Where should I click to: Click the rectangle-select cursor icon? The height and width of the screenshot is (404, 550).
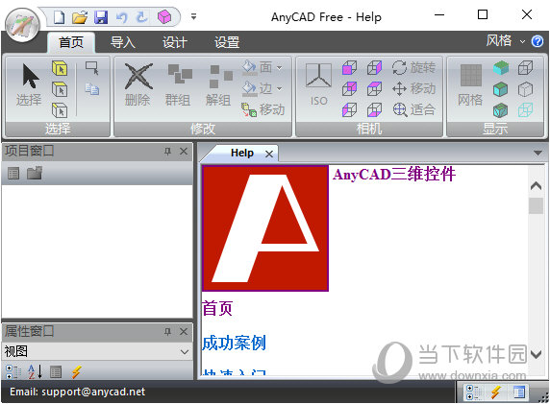coord(92,68)
